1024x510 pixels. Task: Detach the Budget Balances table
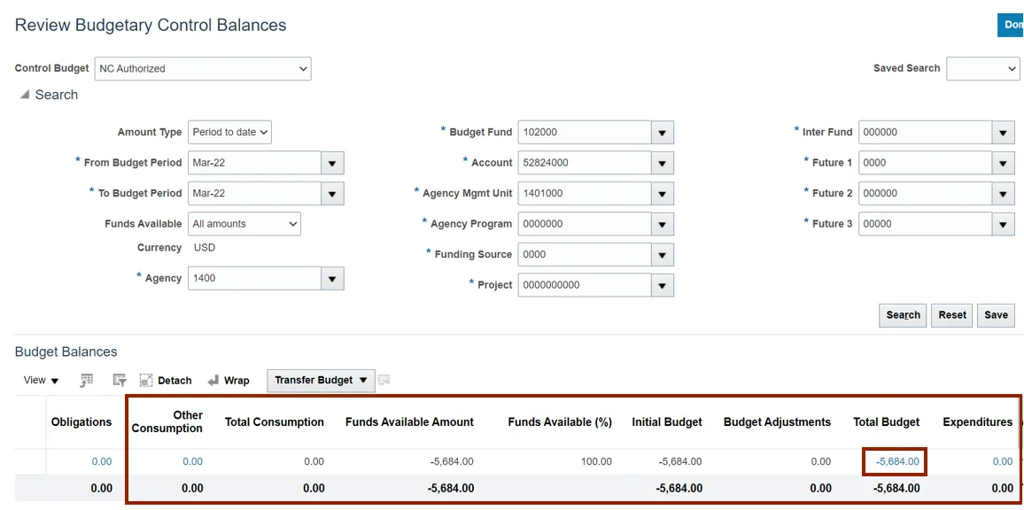coord(166,381)
